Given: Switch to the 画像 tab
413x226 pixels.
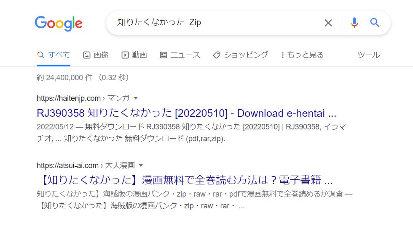Looking at the screenshot, I should pos(96,55).
